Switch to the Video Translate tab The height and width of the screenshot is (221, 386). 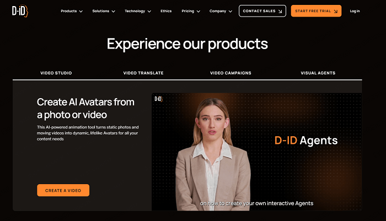click(x=143, y=73)
